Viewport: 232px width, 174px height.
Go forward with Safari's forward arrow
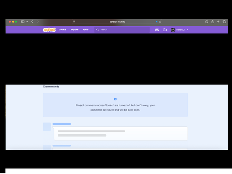pos(38,22)
